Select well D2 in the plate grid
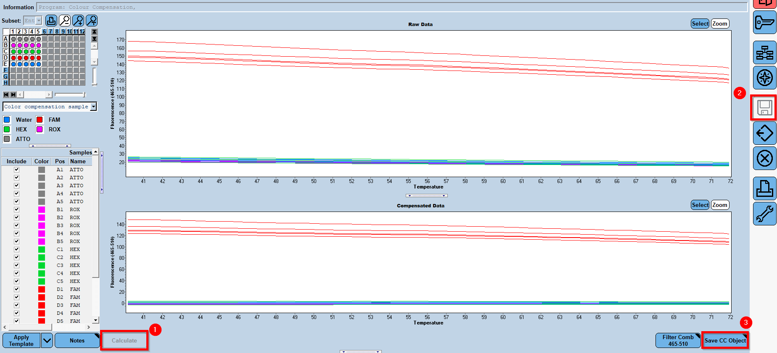Screen dimensions: 777x353 coord(20,58)
